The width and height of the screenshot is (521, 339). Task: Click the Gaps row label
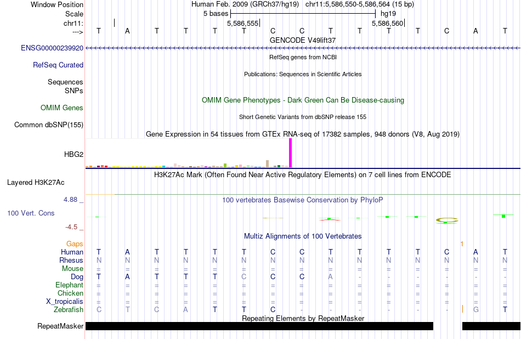pos(75,244)
